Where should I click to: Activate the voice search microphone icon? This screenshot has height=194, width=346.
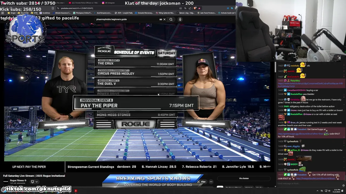(180, 19)
